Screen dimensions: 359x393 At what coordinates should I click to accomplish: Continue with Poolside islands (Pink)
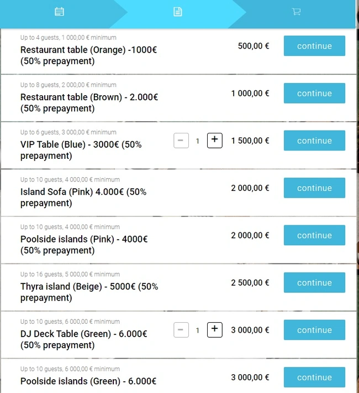pos(314,235)
